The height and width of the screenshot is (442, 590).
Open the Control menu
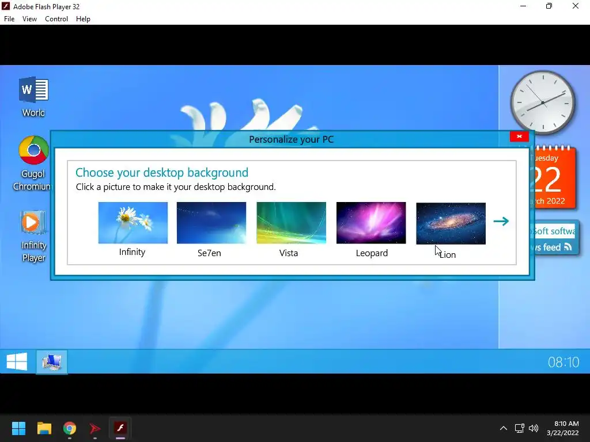pos(56,19)
